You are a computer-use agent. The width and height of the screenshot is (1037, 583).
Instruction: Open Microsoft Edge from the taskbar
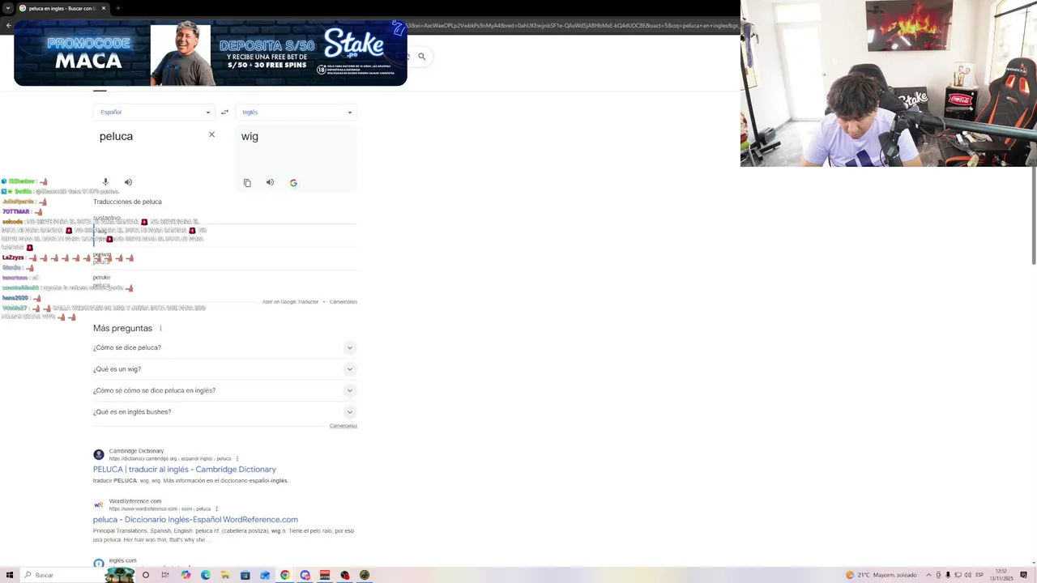point(206,575)
